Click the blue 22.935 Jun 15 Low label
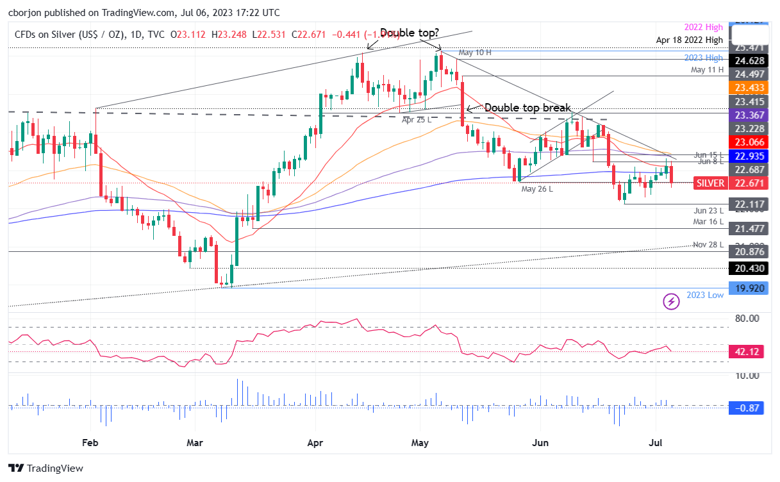 (747, 156)
